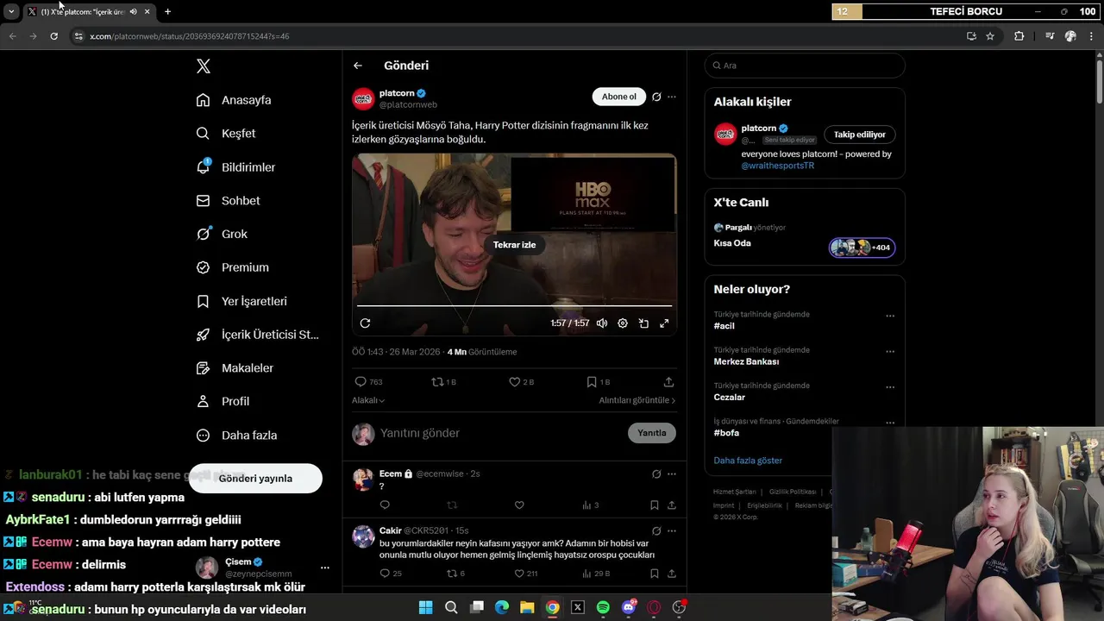
Task: Bookmark the post with 1 B saves
Action: tap(598, 381)
